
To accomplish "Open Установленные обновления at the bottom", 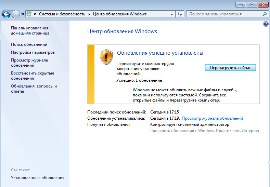I will click(x=38, y=178).
